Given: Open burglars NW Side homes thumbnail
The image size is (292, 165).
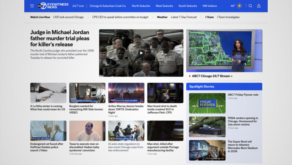Looking at the screenshot, I should click(x=87, y=93).
